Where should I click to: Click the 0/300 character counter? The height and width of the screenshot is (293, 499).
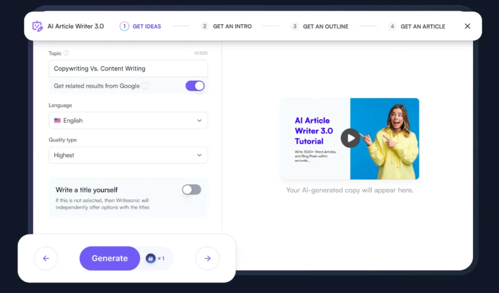[201, 53]
